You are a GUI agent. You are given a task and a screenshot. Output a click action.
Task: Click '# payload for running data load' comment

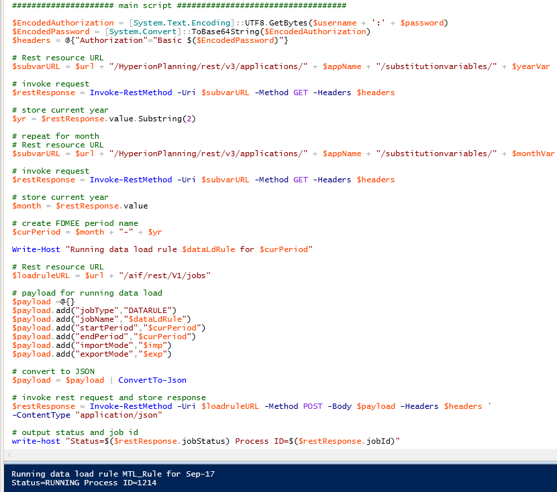click(x=87, y=294)
